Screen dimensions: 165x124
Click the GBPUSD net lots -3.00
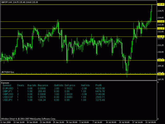tap(84, 94)
